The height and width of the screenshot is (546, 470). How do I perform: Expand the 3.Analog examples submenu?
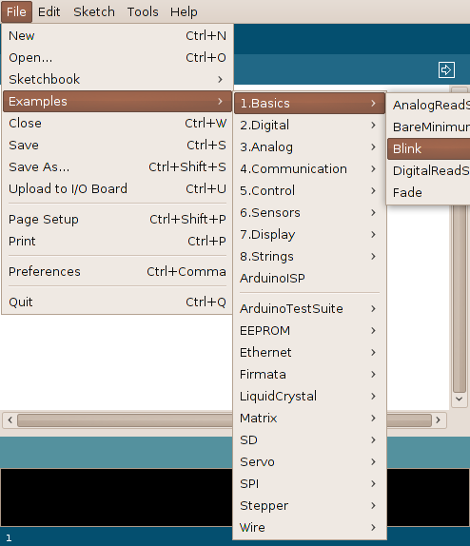[309, 146]
